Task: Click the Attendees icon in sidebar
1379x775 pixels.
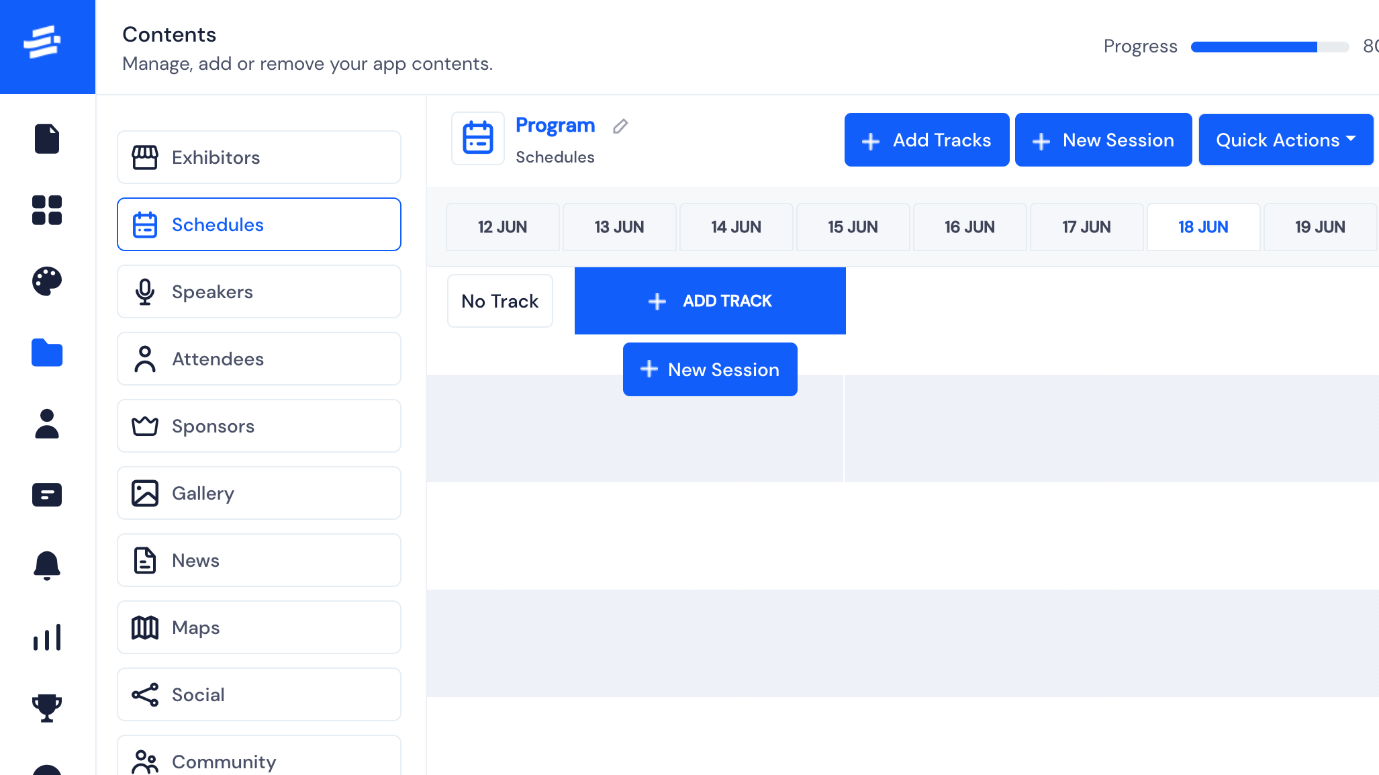Action: (x=145, y=358)
